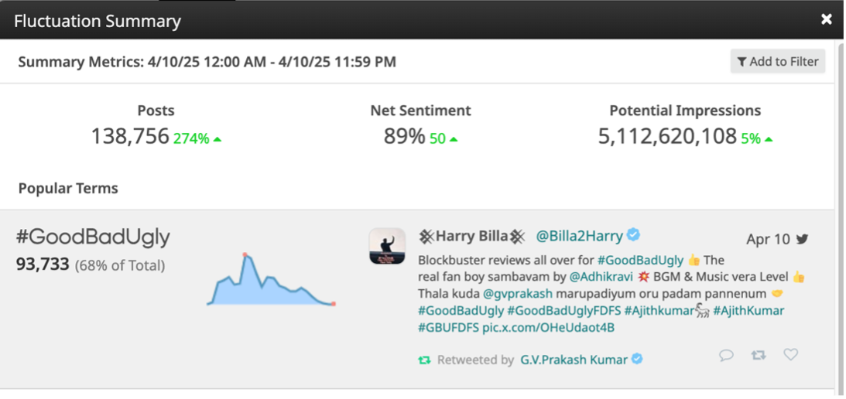
Task: Like the tweet with heart icon
Action: click(x=790, y=354)
